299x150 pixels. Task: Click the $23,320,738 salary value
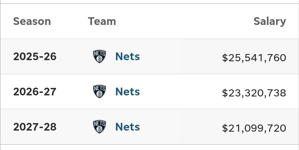(254, 93)
